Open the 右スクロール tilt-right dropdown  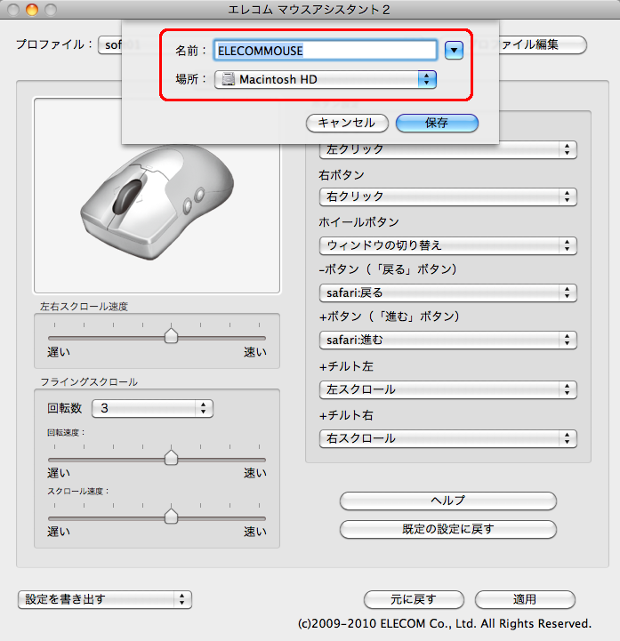click(447, 438)
